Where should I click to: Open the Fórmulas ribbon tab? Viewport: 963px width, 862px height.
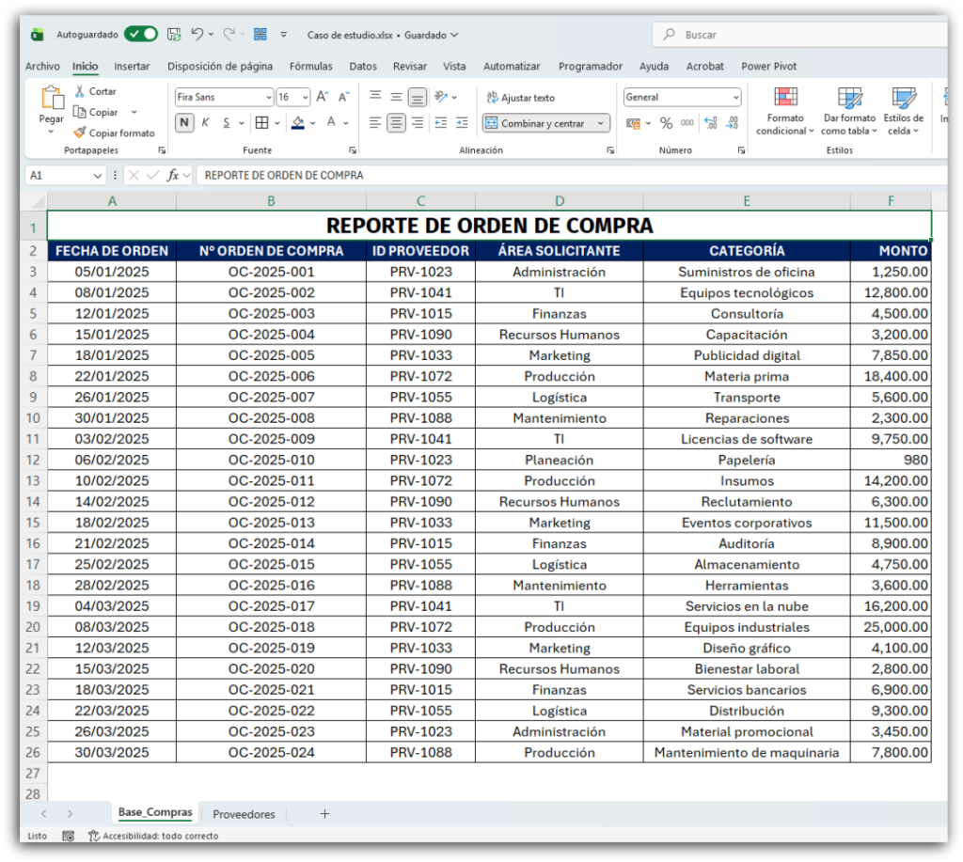pyautogui.click(x=310, y=67)
